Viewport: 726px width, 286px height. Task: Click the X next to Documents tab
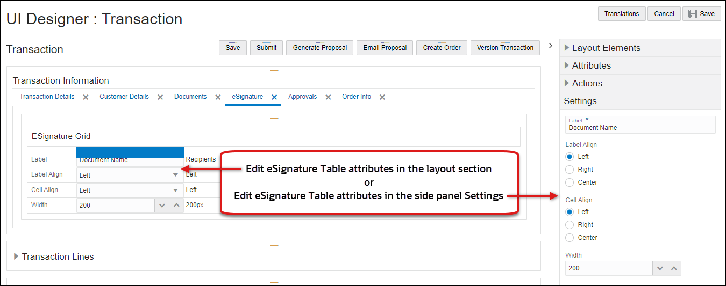click(218, 97)
